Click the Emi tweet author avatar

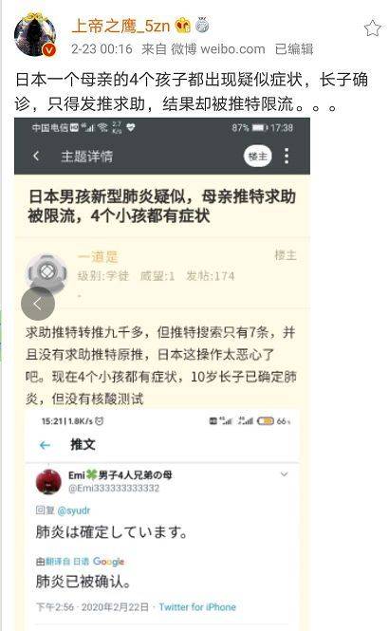[48, 481]
